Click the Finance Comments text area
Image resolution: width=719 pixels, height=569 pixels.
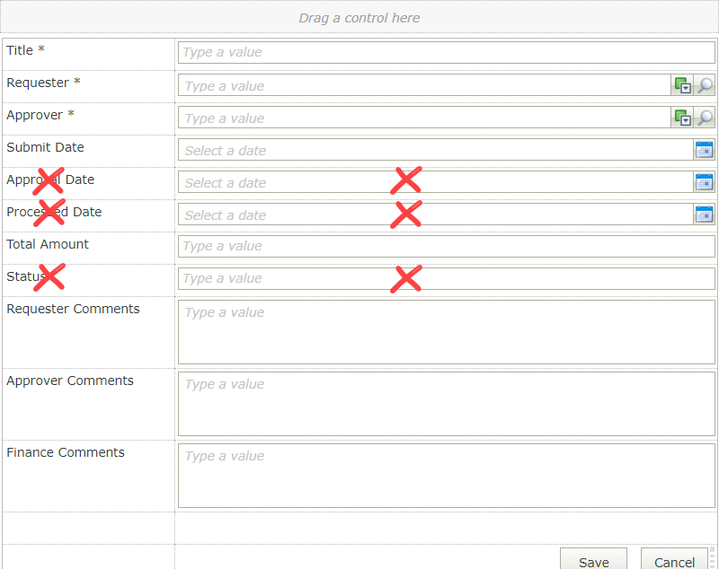[446, 476]
